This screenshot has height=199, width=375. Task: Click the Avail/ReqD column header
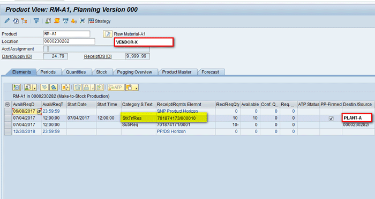click(27, 105)
